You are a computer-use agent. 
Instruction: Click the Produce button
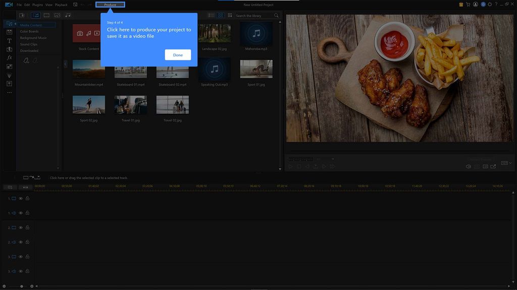(x=110, y=5)
